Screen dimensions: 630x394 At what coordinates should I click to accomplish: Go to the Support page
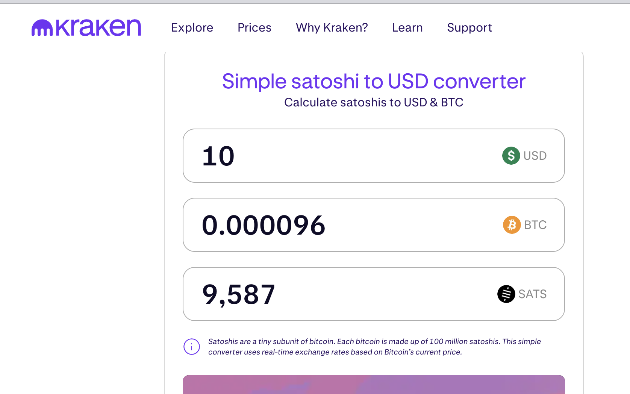[x=469, y=27]
